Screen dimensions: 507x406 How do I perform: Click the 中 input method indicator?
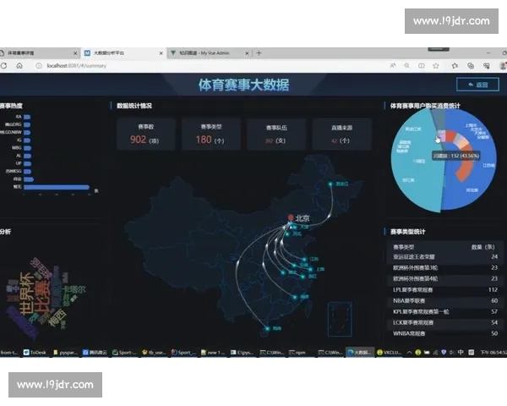coord(461,352)
